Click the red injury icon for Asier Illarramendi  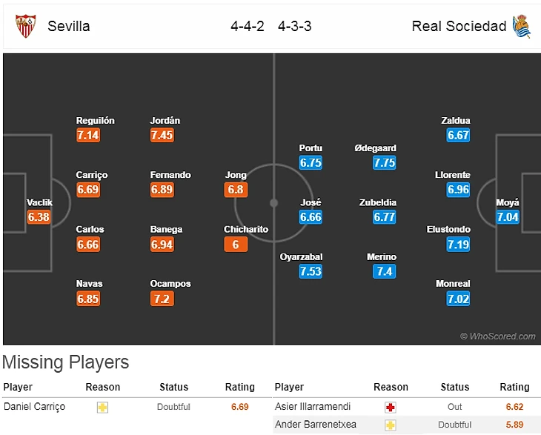point(391,407)
